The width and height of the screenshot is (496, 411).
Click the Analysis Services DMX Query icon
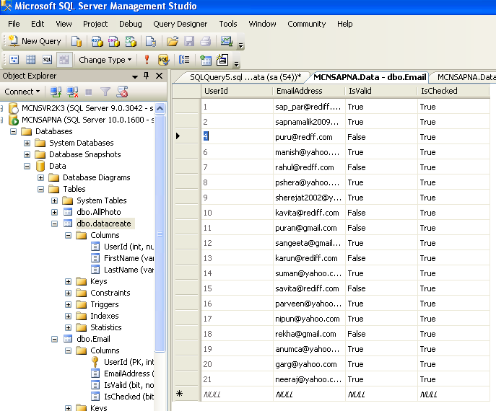(114, 41)
